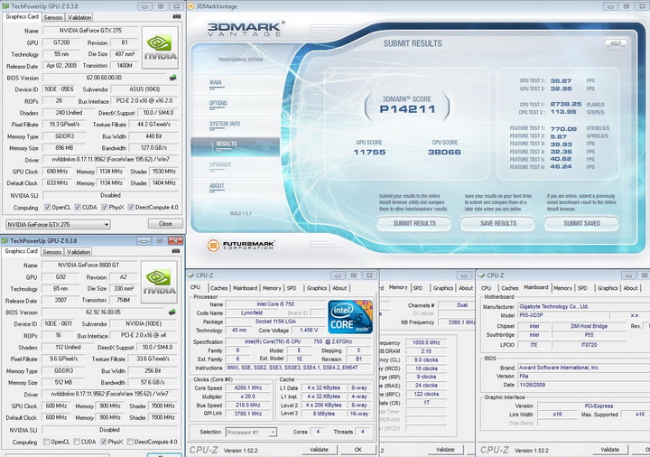
Task: Click Close button in GTX 275 GPU-Z
Action: click(165, 223)
